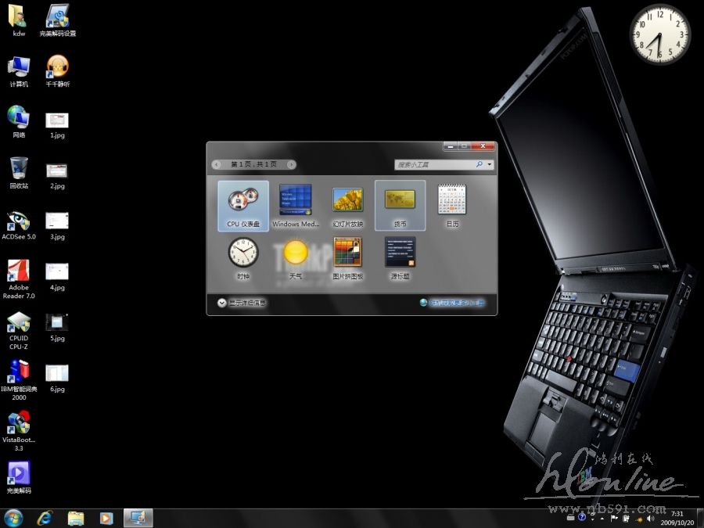Select the 时钟 clock gadget

(x=243, y=259)
